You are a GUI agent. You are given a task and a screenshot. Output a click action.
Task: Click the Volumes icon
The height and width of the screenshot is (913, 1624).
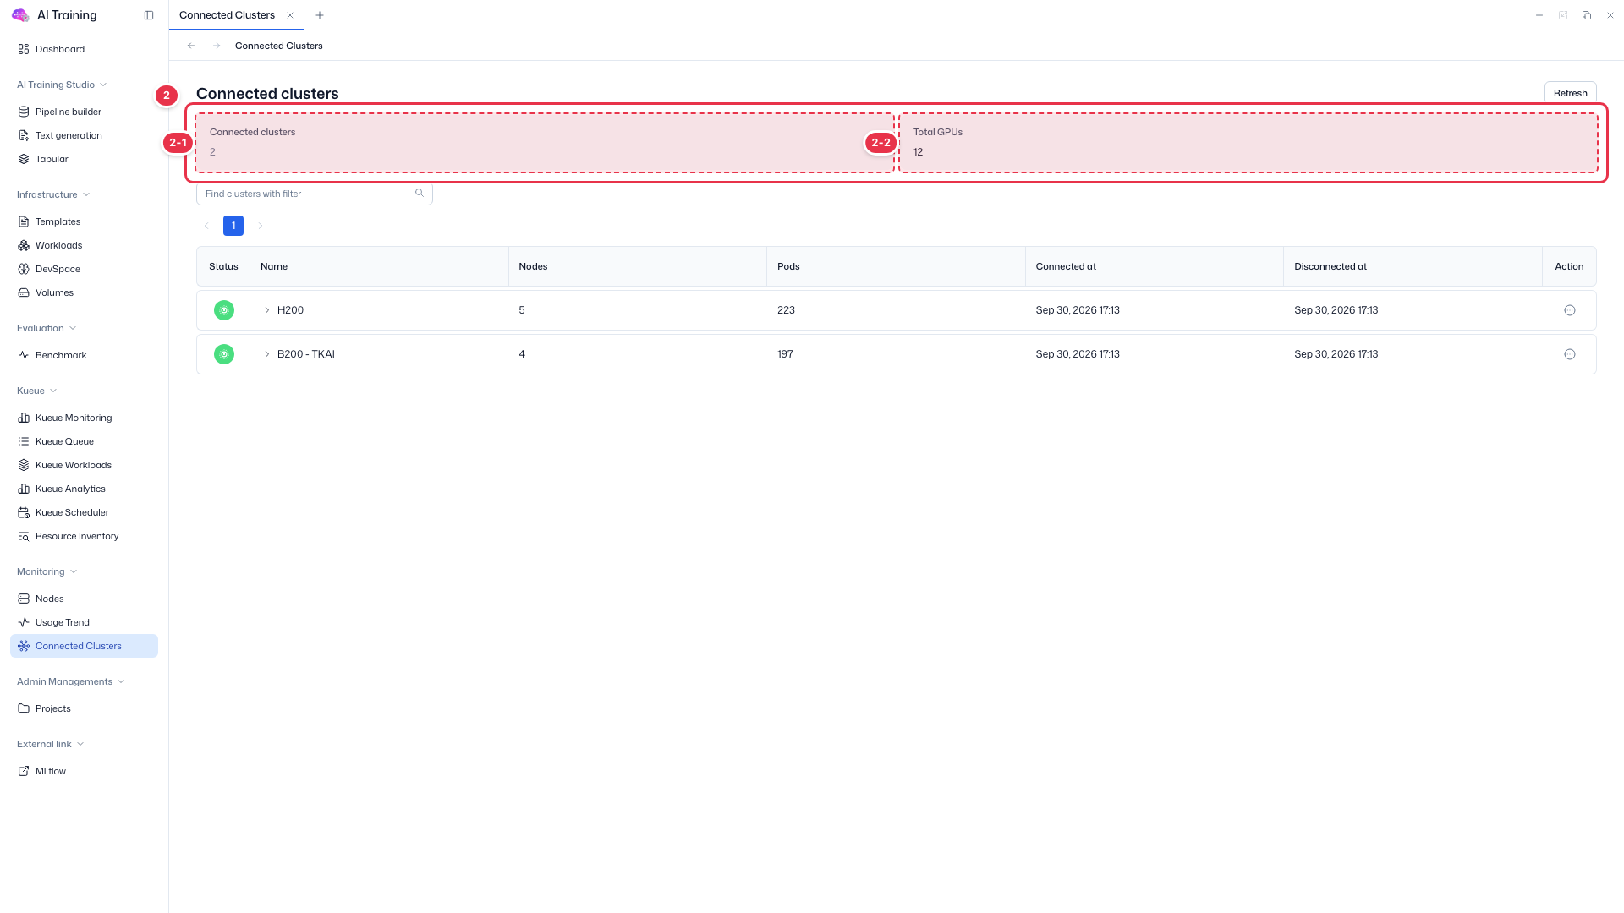(x=24, y=292)
